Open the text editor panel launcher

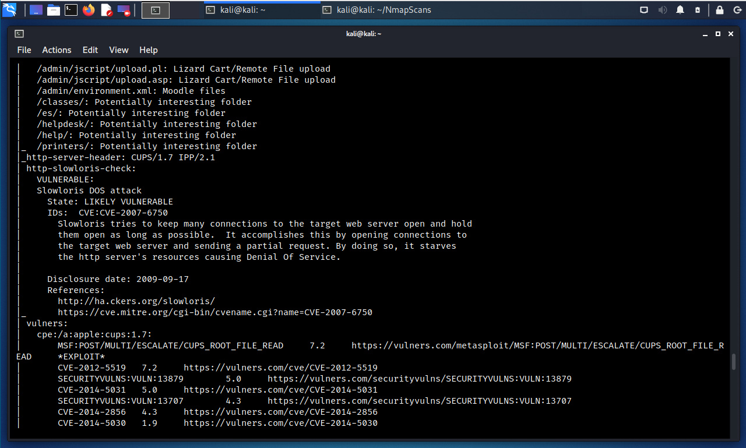pos(107,10)
